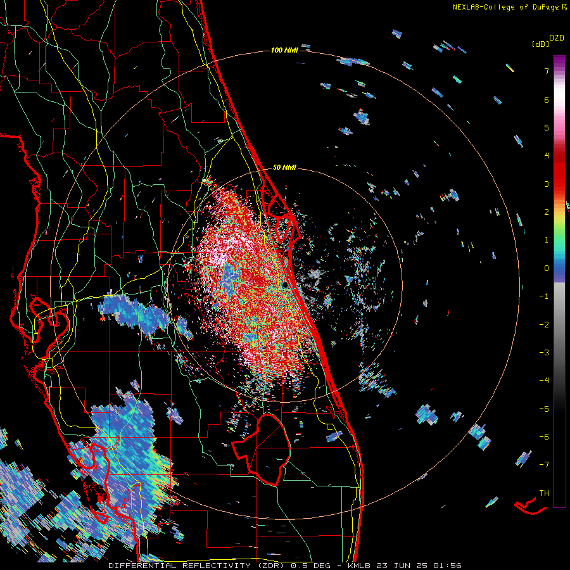Select the 5 value on the color scale

pyautogui.click(x=547, y=127)
